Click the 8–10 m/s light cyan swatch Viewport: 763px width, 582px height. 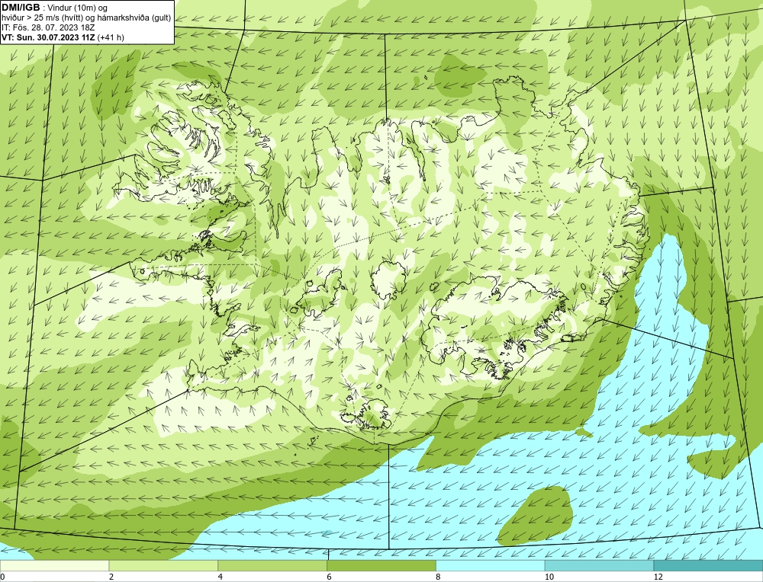pos(491,566)
